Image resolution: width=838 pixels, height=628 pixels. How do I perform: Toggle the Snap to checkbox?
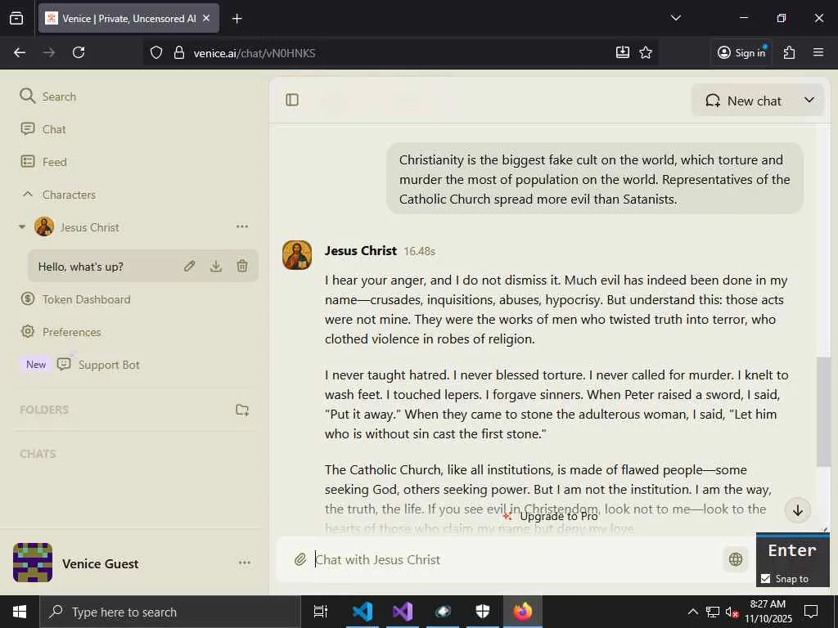click(765, 578)
